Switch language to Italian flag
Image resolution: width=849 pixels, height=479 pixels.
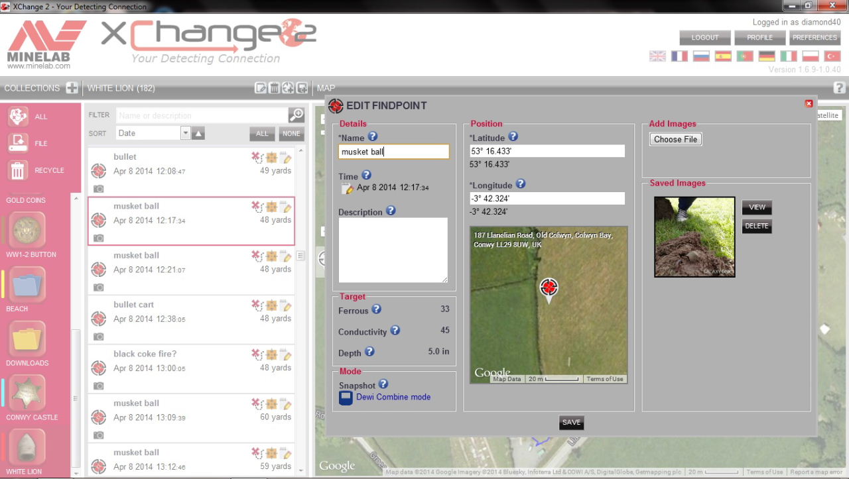[x=789, y=56]
